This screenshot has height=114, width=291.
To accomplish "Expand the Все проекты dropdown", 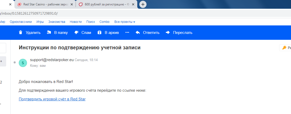I will [x=125, y=22].
